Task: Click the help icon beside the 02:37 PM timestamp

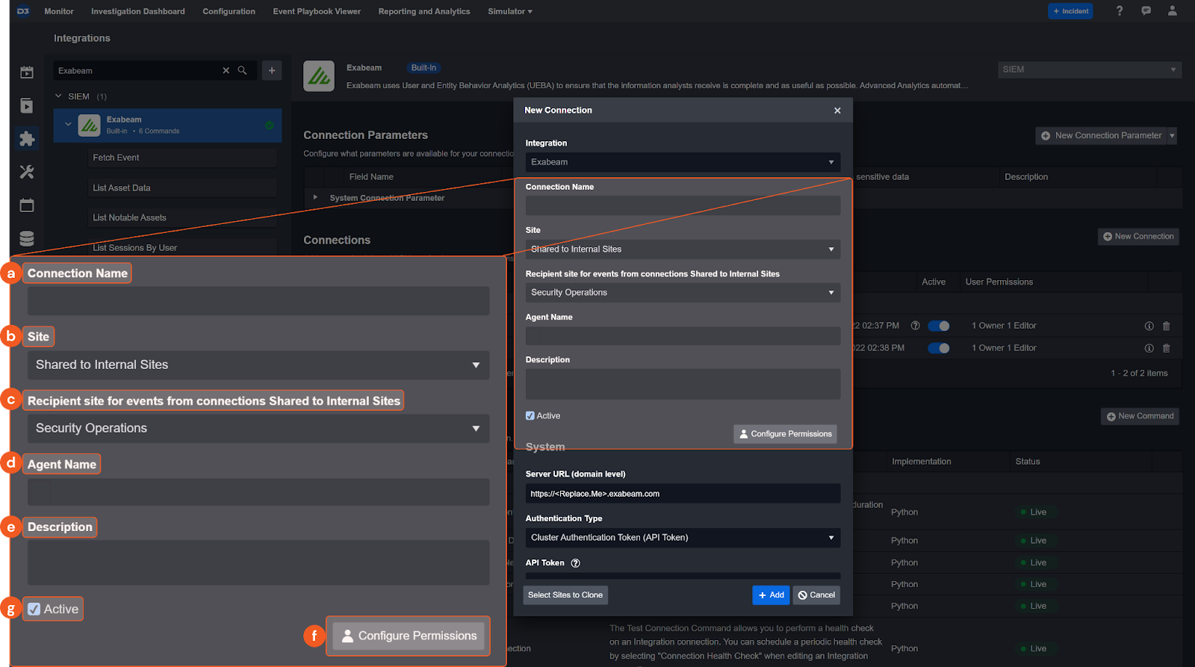Action: pos(915,326)
